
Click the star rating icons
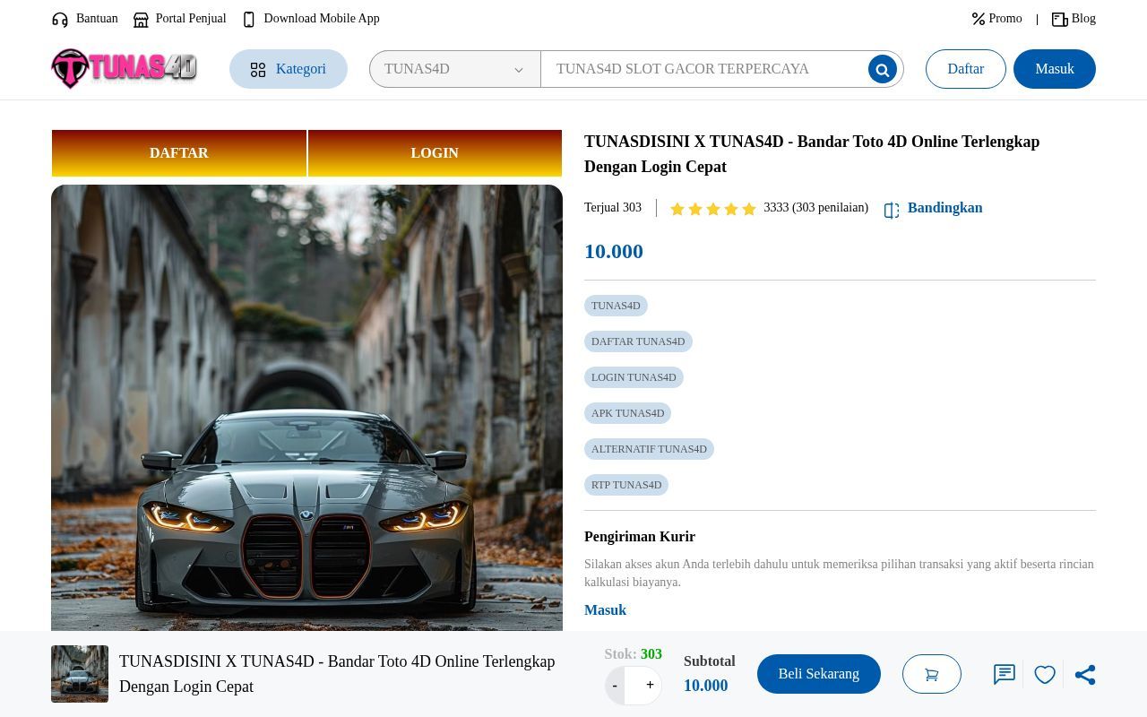(713, 209)
